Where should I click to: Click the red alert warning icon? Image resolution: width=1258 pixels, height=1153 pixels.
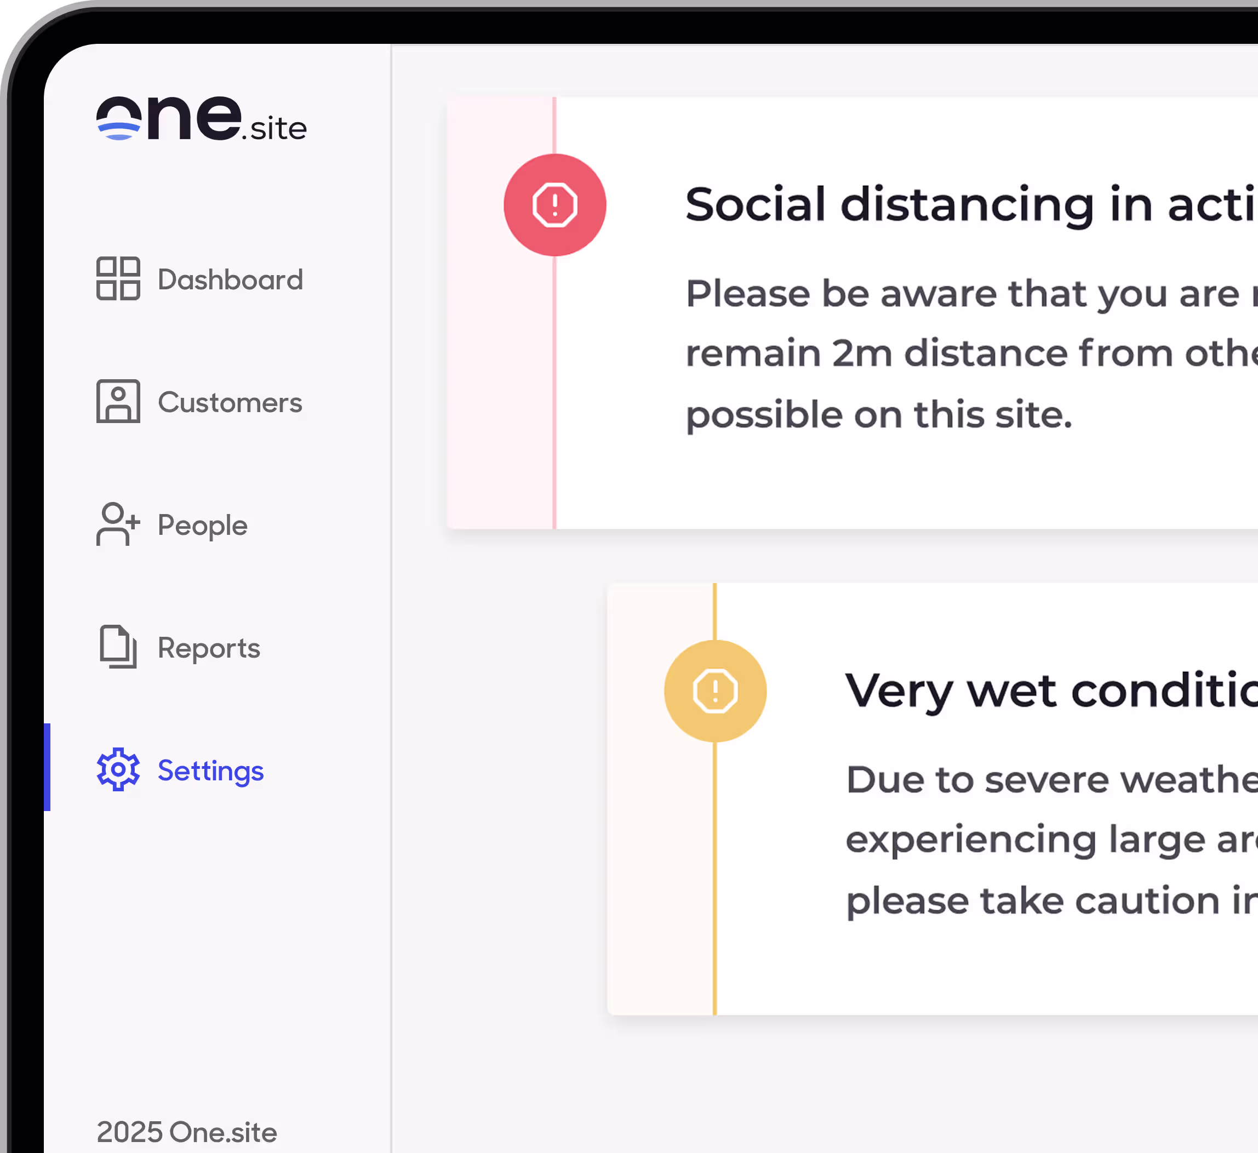click(554, 205)
